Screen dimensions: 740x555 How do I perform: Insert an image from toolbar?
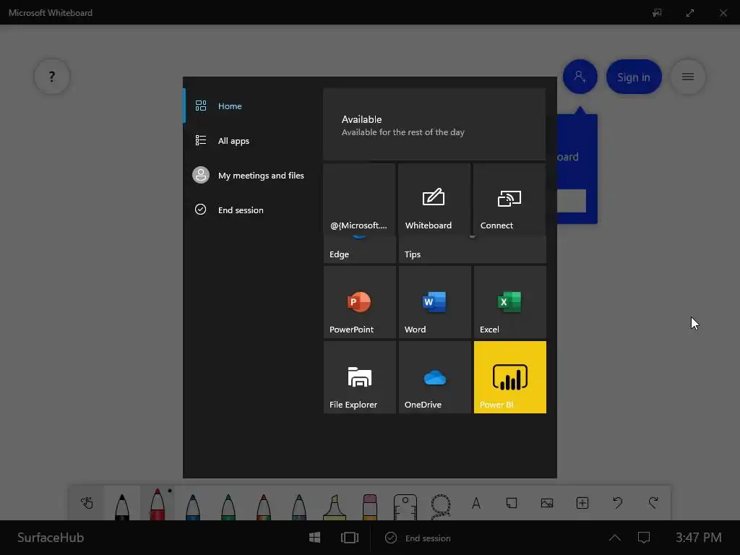547,503
